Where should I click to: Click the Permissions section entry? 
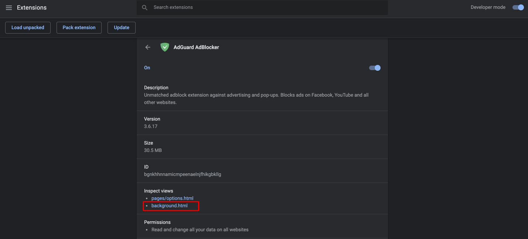click(157, 222)
